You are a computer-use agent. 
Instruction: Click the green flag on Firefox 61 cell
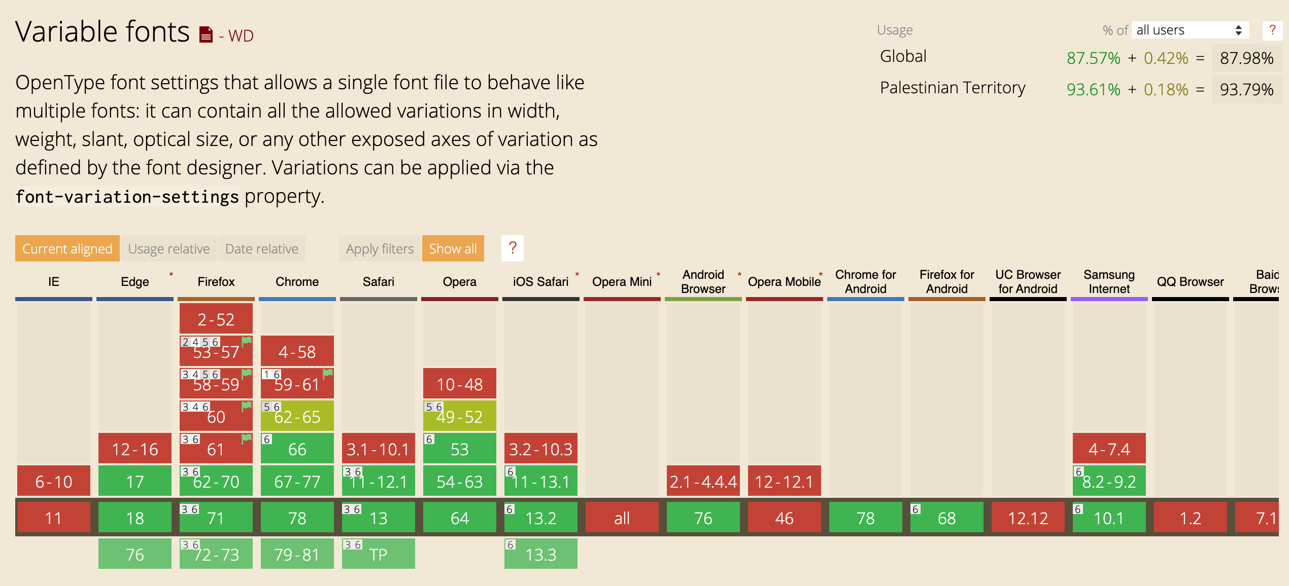247,438
